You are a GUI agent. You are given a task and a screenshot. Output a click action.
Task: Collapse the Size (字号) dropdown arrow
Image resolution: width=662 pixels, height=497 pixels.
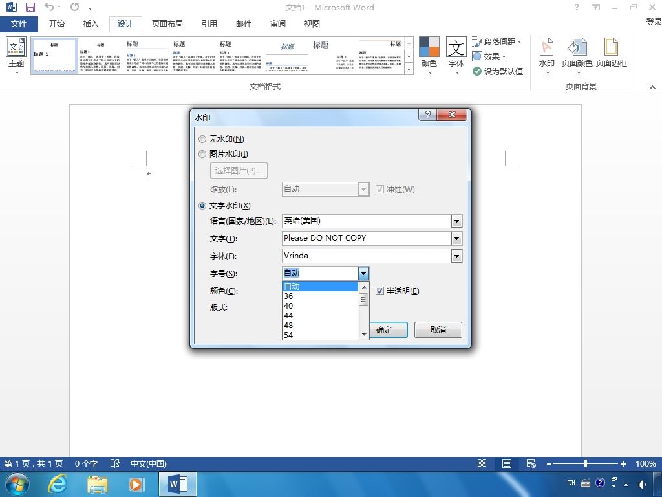point(363,274)
